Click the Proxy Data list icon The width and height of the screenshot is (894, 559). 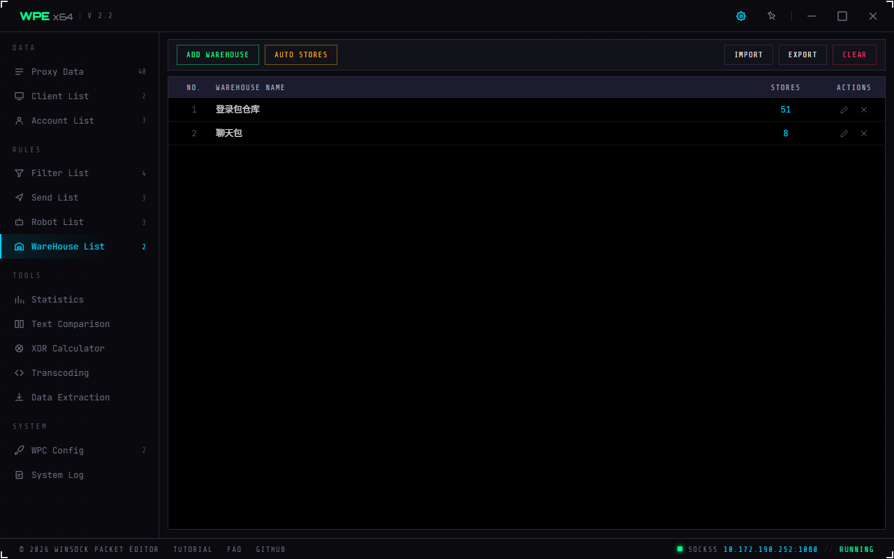(19, 72)
